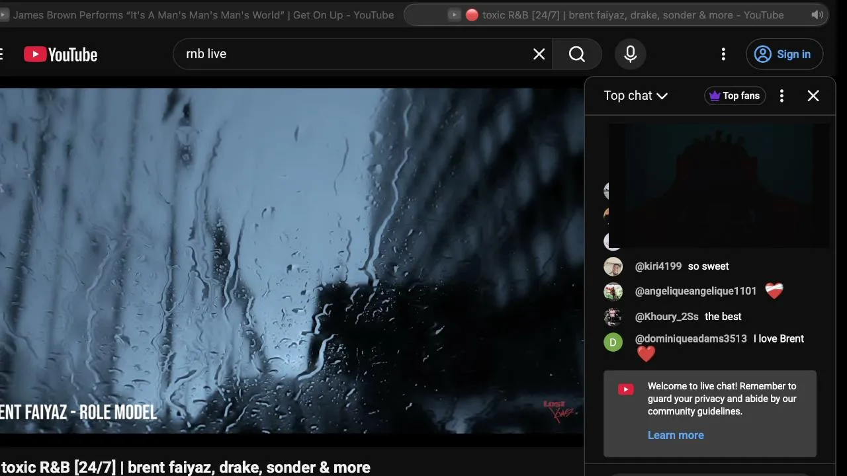Click the purple crown icon in Top fans
Image resolution: width=847 pixels, height=476 pixels.
pos(715,96)
